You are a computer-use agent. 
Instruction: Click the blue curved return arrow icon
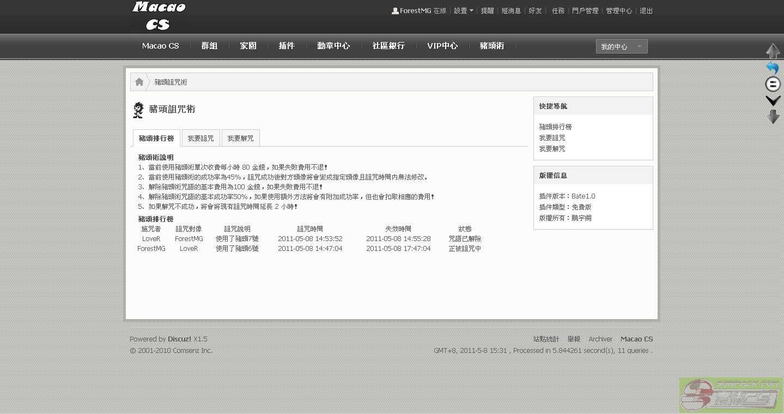click(x=773, y=68)
